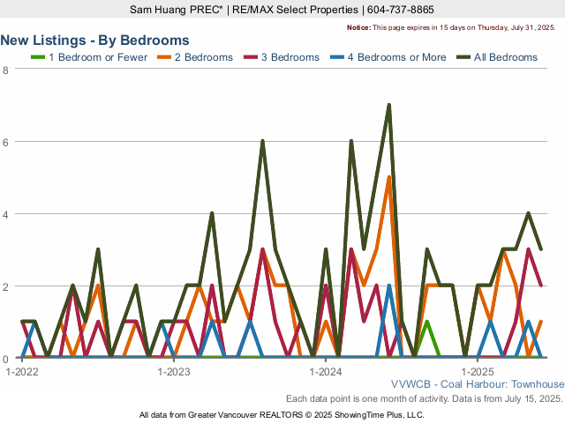Click the 1-2024 x-axis label
Image resolution: width=565 pixels, height=423 pixels.
click(x=326, y=372)
